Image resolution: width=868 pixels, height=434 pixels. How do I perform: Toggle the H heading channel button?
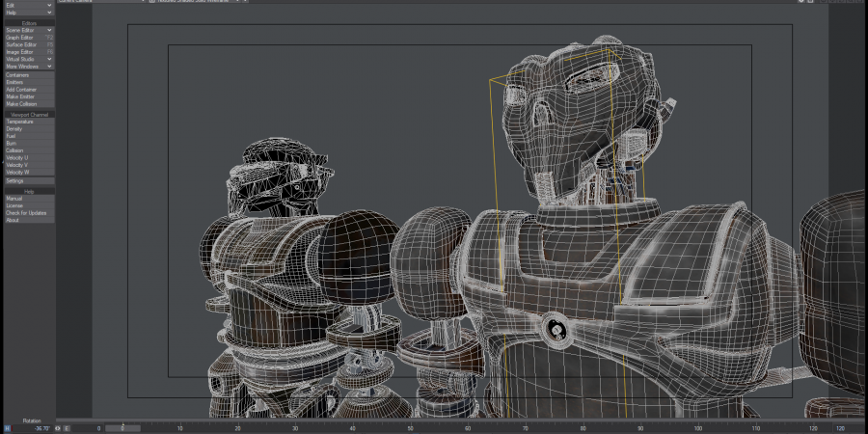tap(8, 428)
